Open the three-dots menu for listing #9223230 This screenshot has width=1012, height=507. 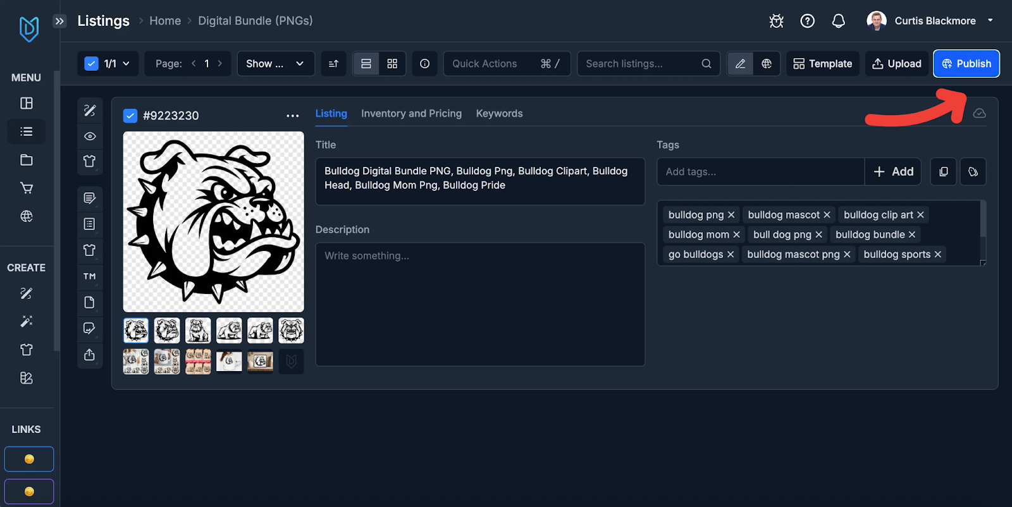tap(292, 116)
